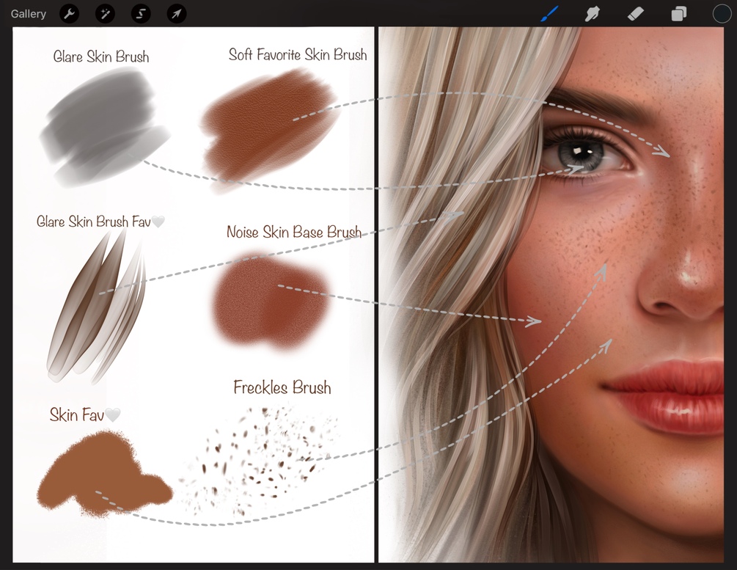Screen dimensions: 737x570
Task: Click the "Soft Favorite Skin Brush" label
Action: [x=298, y=54]
